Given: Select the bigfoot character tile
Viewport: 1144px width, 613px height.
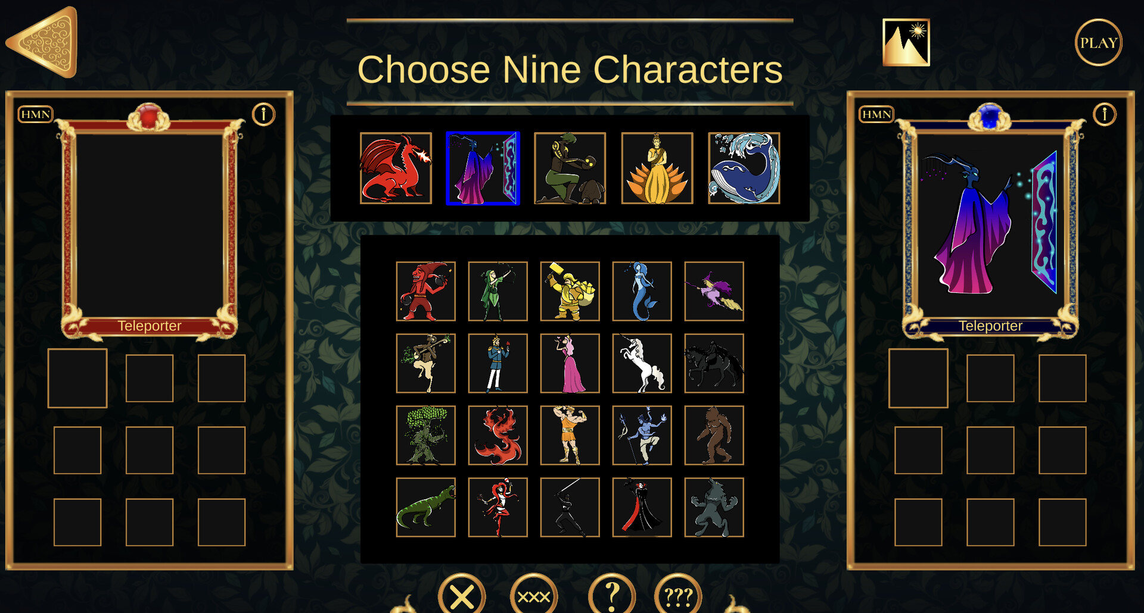Looking at the screenshot, I should click(x=714, y=435).
